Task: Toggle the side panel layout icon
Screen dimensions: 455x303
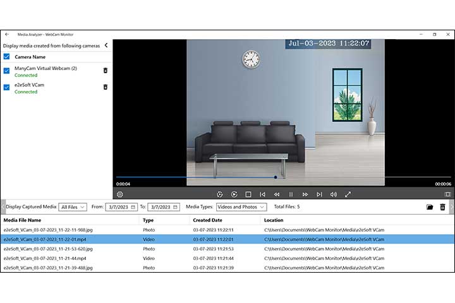Action: point(448,194)
